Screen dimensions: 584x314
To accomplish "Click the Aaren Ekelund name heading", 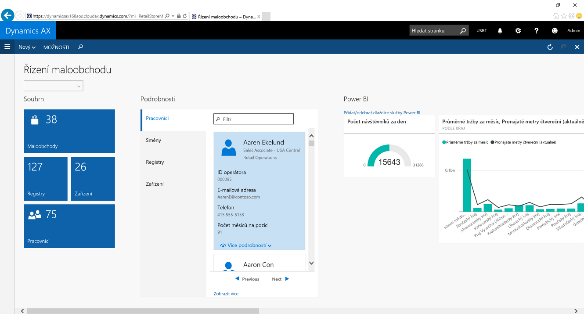I will click(263, 142).
